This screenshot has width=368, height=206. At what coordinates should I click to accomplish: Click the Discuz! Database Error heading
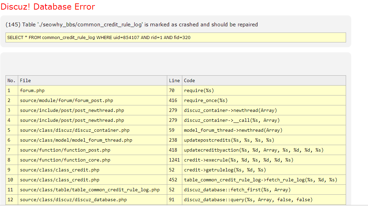[x=48, y=7]
